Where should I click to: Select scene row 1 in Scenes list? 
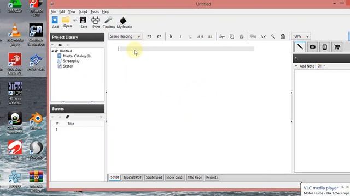point(77,130)
